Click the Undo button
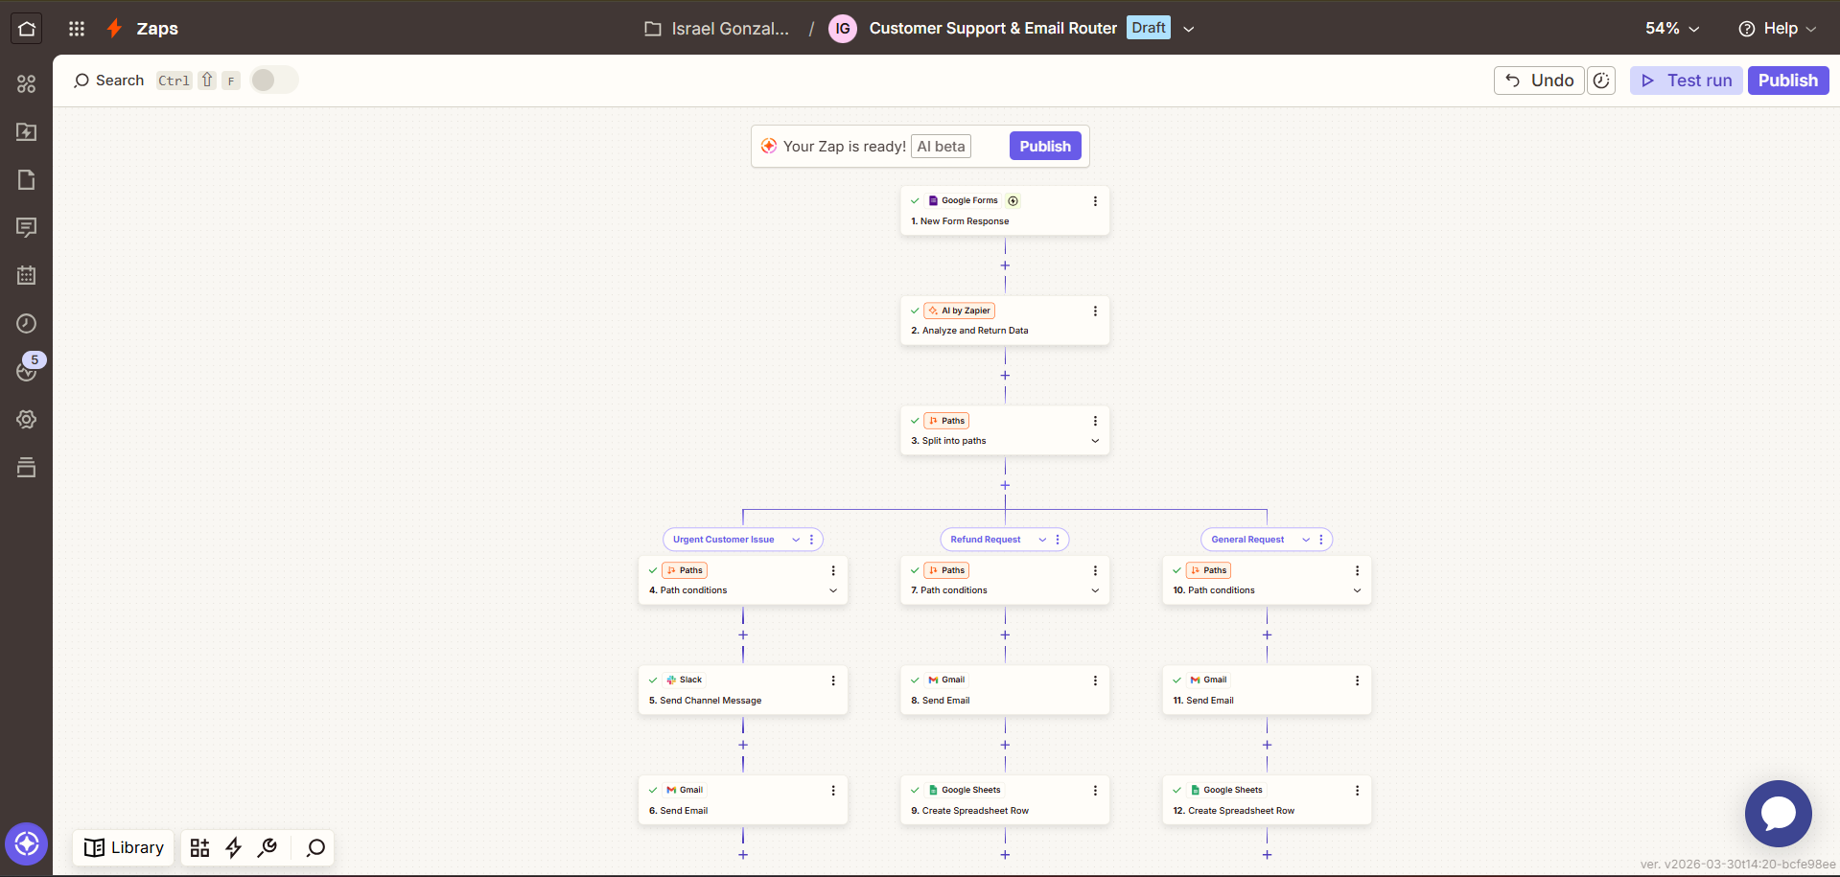This screenshot has width=1840, height=877. (1539, 81)
